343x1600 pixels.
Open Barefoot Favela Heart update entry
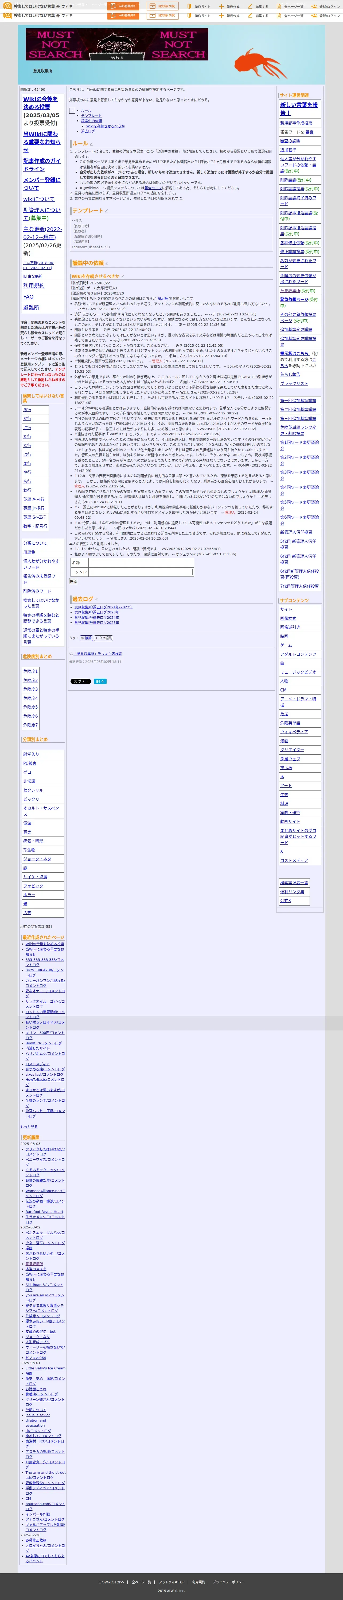(x=44, y=1212)
